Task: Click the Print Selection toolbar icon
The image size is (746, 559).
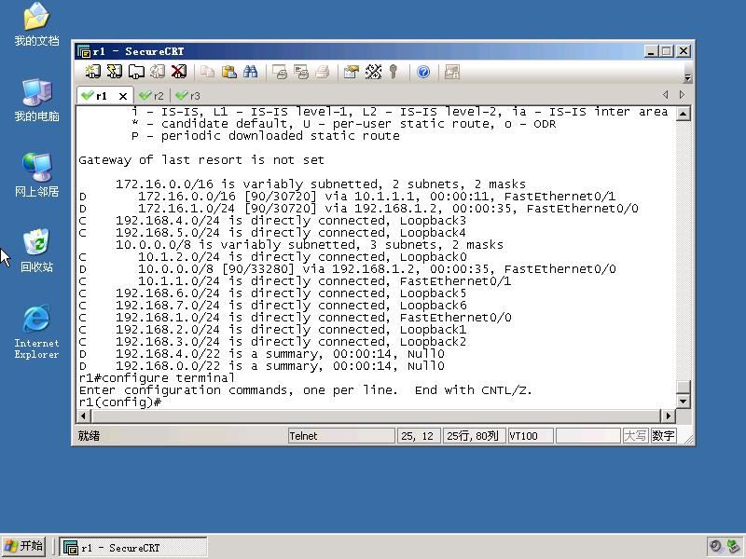Action: point(301,72)
